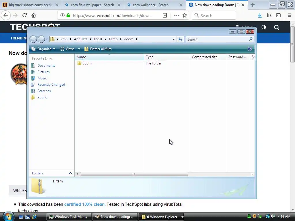Click Explorer forward navigation button

pos(41,39)
